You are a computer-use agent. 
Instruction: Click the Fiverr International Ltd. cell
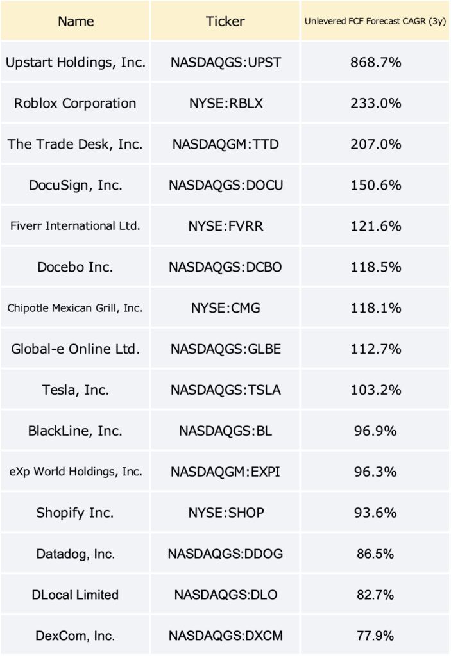click(75, 226)
